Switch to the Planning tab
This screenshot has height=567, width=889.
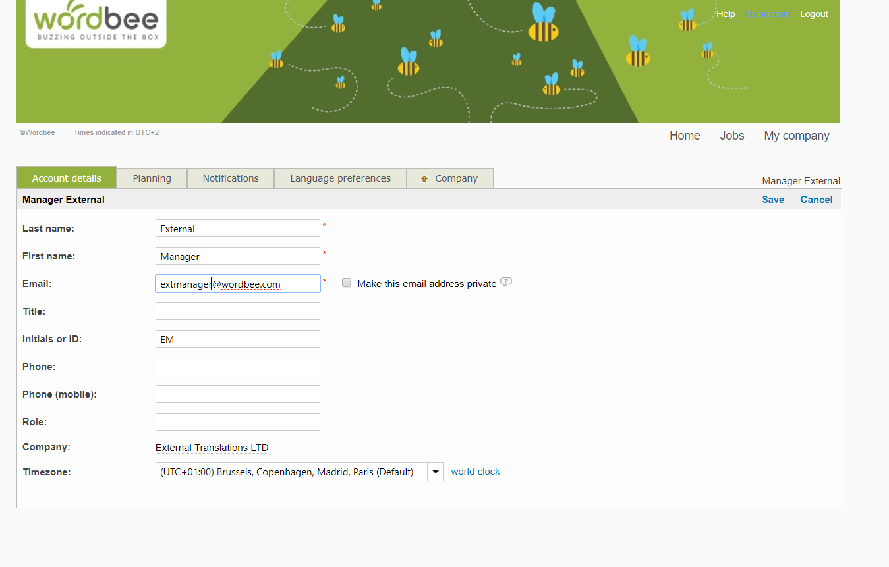[x=152, y=178]
